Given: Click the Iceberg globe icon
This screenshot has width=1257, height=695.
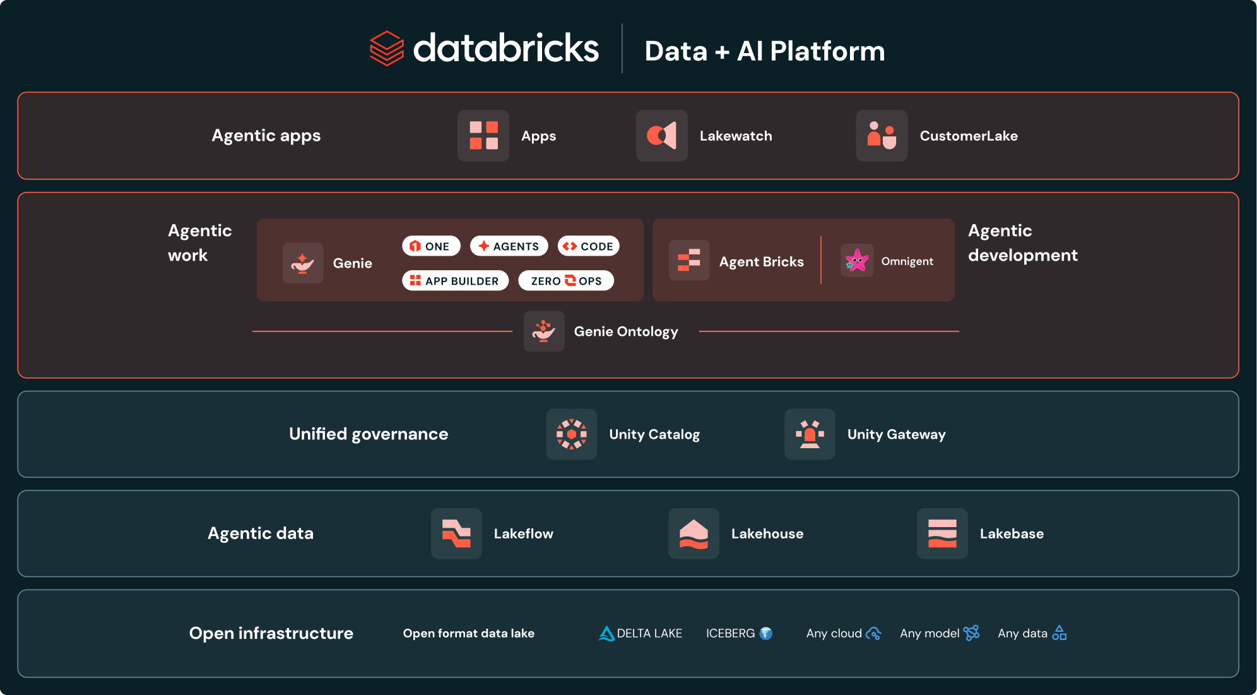Looking at the screenshot, I should (x=766, y=633).
